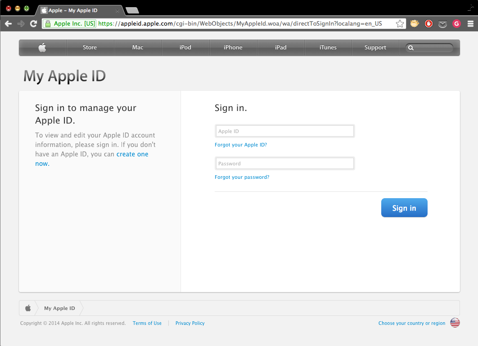Go back with browser back arrow

(8, 24)
